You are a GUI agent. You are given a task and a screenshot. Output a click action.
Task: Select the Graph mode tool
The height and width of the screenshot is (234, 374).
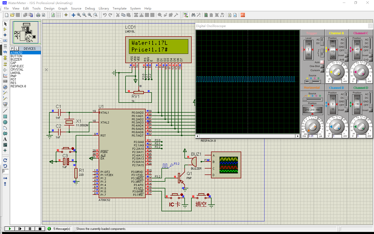tap(5, 76)
